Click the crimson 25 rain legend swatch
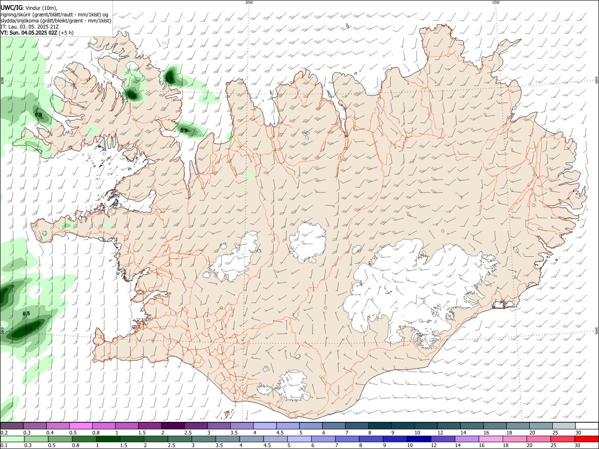Viewport: 599px width, 449px height. click(x=562, y=439)
